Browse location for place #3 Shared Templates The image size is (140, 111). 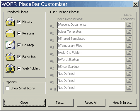(129, 39)
